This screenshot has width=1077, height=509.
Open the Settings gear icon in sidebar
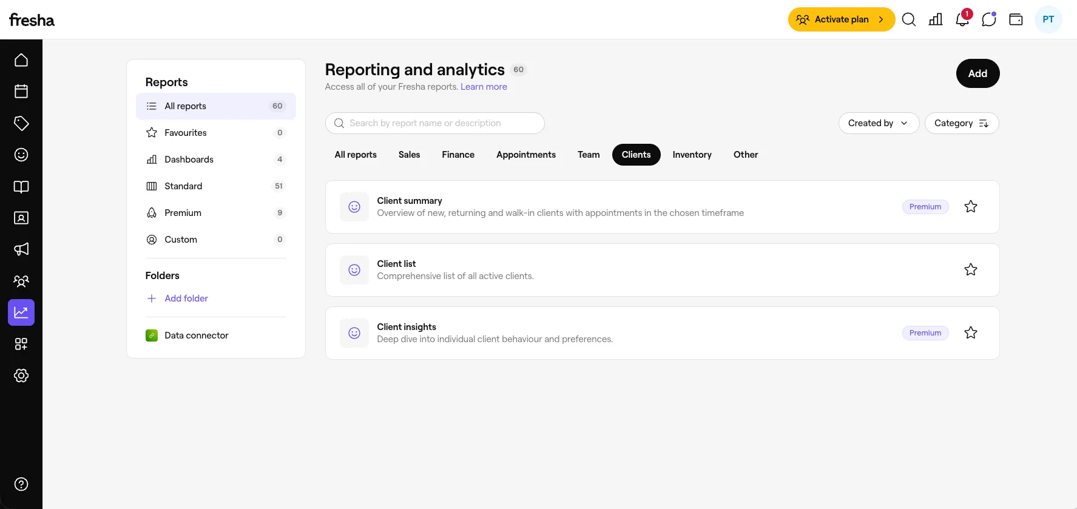pyautogui.click(x=21, y=376)
